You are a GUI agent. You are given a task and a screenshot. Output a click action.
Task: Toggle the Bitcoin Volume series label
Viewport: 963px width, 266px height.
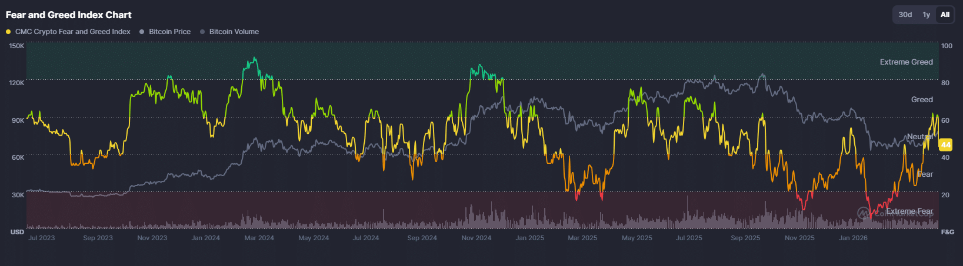[x=234, y=32]
